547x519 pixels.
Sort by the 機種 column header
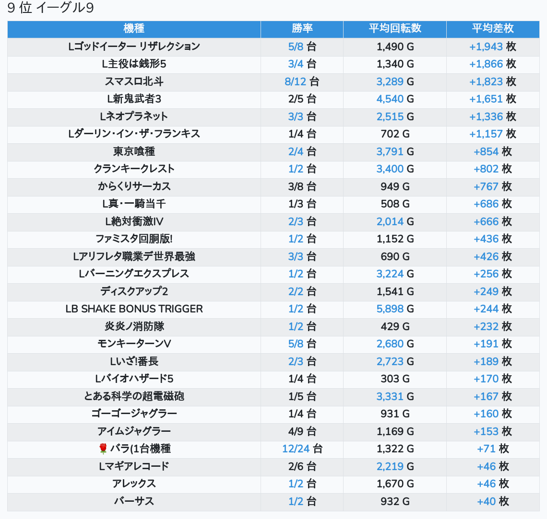click(x=134, y=29)
